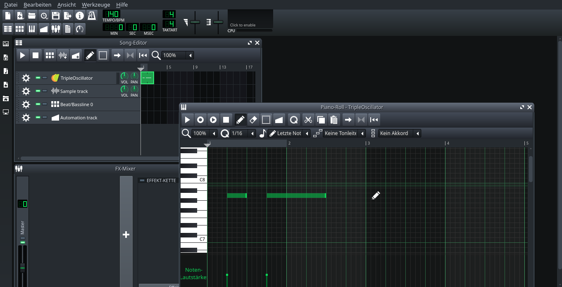Open the FX-Mixer via its toolbar icon
Viewport: 562px width, 287px height.
coord(56,28)
